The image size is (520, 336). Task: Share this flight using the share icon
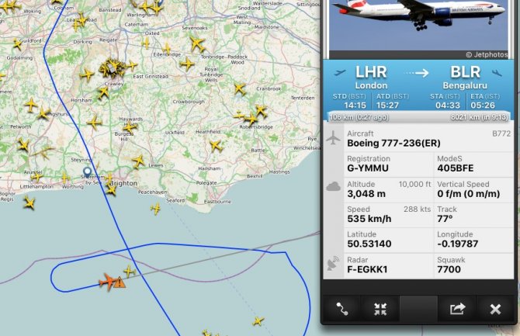point(457,309)
